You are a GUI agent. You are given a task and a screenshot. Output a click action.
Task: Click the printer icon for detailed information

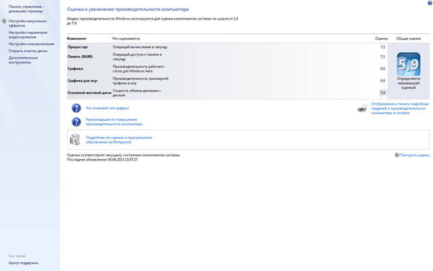363,108
